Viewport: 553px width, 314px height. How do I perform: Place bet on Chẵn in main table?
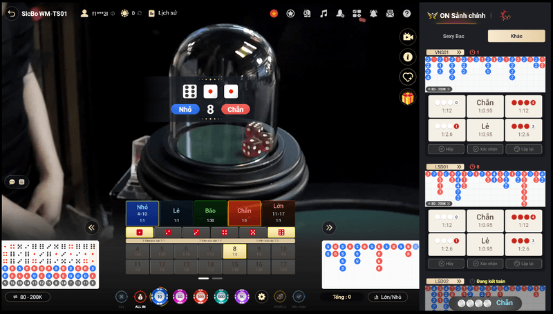tap(244, 213)
